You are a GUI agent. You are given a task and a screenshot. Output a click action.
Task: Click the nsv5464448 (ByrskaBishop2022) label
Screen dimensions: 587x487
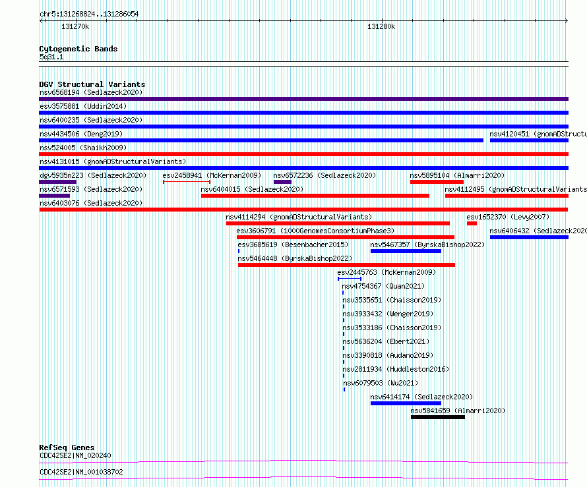pyautogui.click(x=295, y=258)
